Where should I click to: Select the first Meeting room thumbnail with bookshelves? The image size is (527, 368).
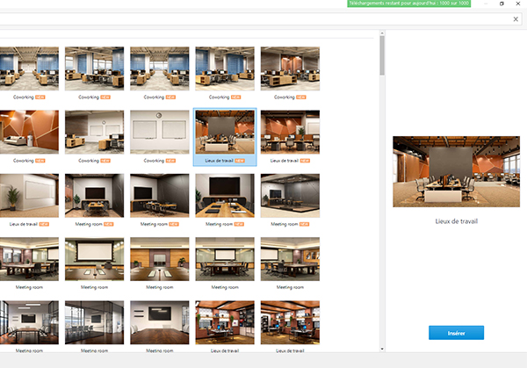tap(225, 322)
